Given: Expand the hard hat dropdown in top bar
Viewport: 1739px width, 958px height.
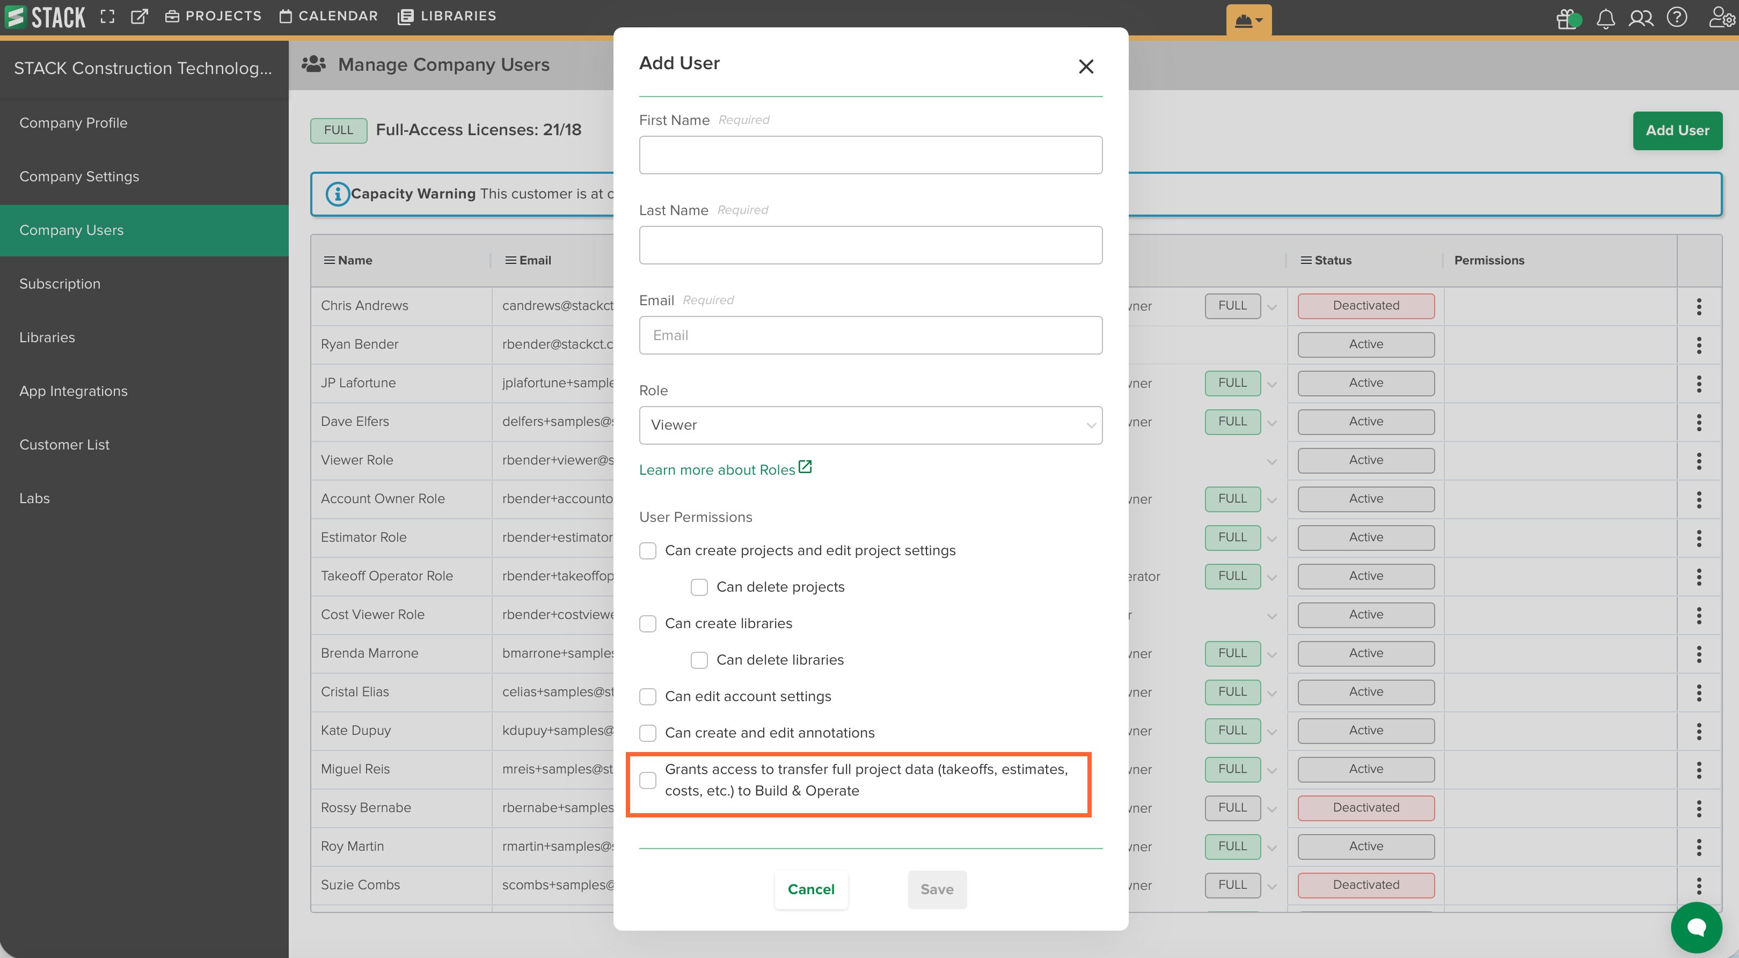Looking at the screenshot, I should tap(1248, 20).
